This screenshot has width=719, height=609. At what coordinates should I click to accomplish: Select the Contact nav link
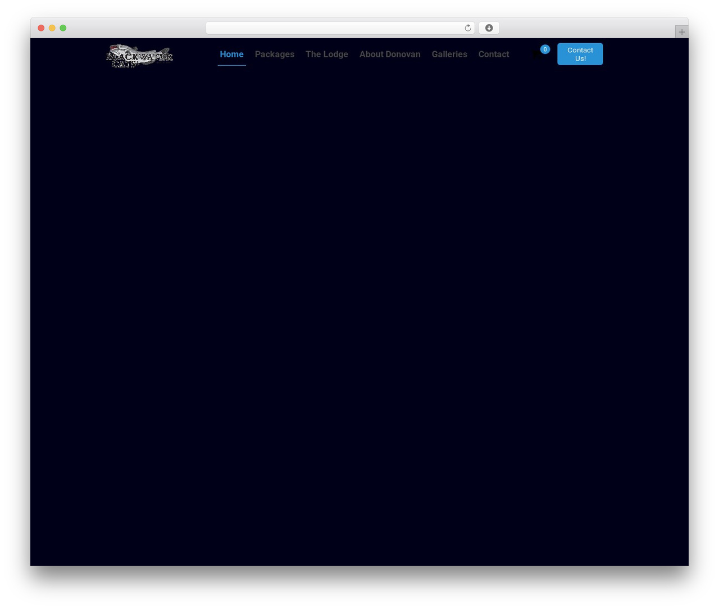point(494,54)
